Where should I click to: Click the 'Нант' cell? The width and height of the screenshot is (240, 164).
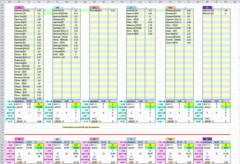(x=131, y=22)
